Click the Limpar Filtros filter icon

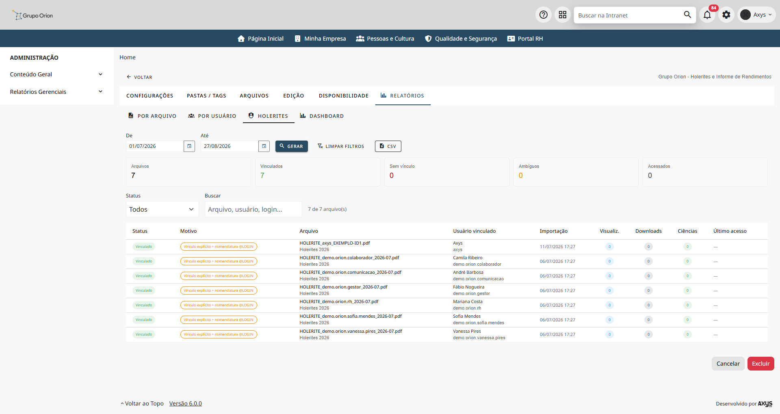tap(320, 146)
